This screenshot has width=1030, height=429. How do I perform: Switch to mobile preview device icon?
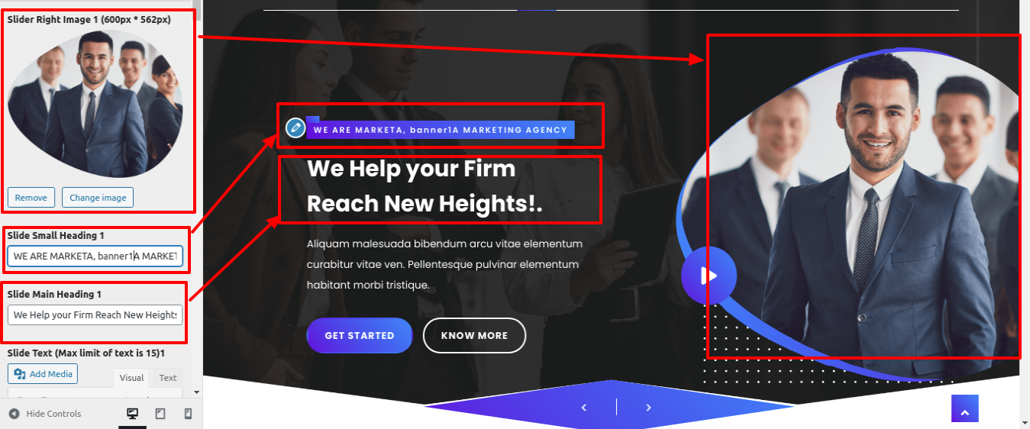[188, 414]
